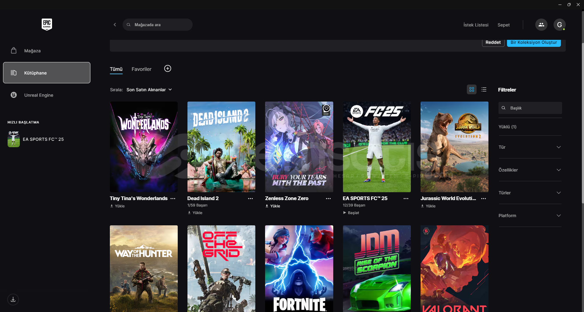Add a new collection with plus icon

click(x=168, y=69)
